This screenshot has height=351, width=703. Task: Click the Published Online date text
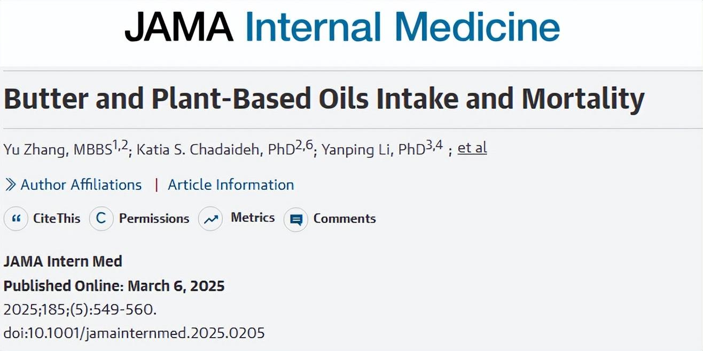point(114,286)
